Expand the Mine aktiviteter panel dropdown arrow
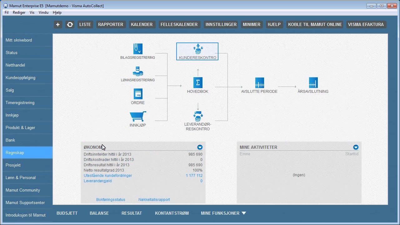This screenshot has height=225, width=400. [x=356, y=147]
